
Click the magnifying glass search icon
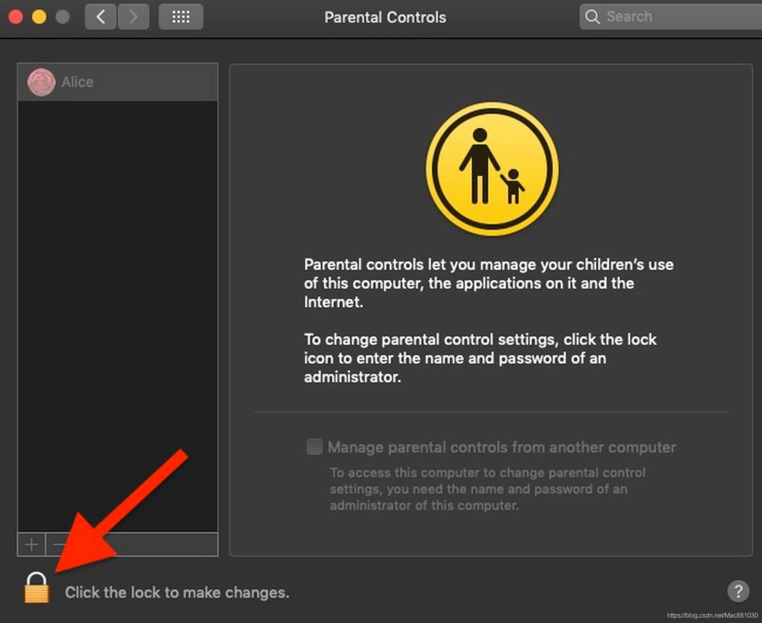point(592,17)
